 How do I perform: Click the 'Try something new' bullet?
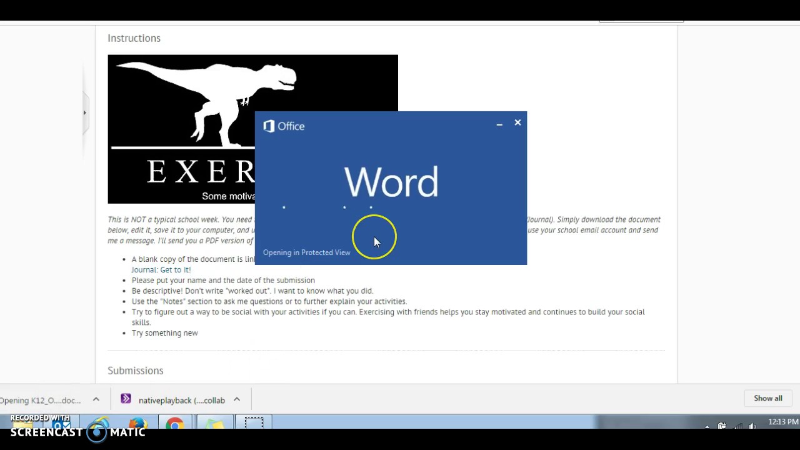pos(164,333)
